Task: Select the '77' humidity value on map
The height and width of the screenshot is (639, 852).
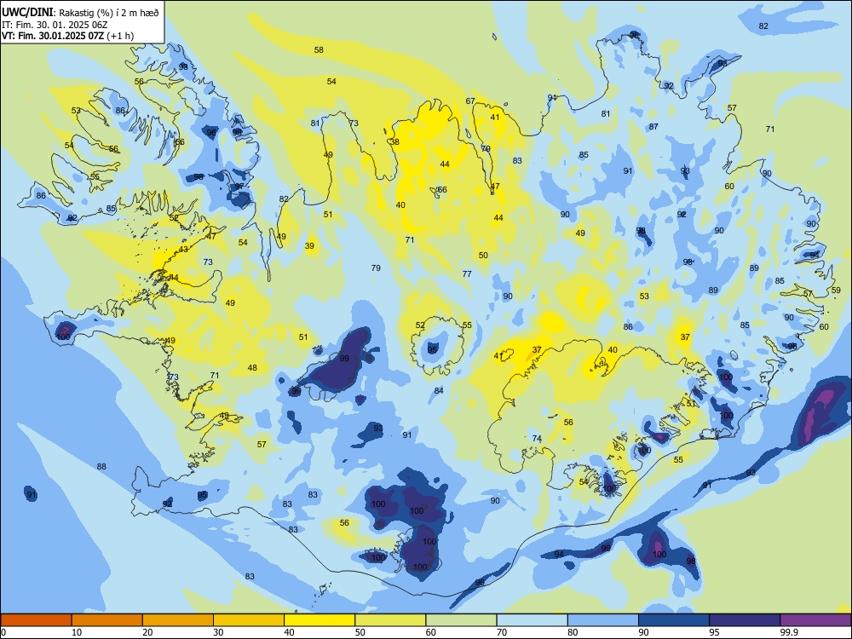Action: pos(467,273)
